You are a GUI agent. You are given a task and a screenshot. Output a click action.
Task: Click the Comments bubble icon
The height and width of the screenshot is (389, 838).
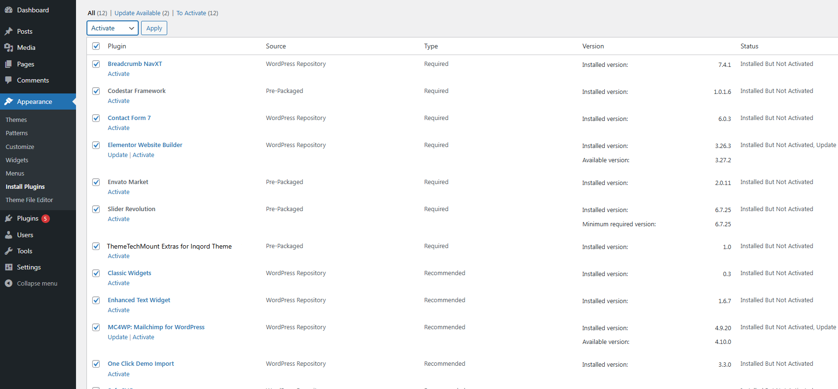click(9, 80)
